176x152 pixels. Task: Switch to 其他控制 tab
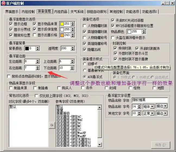click(116, 12)
